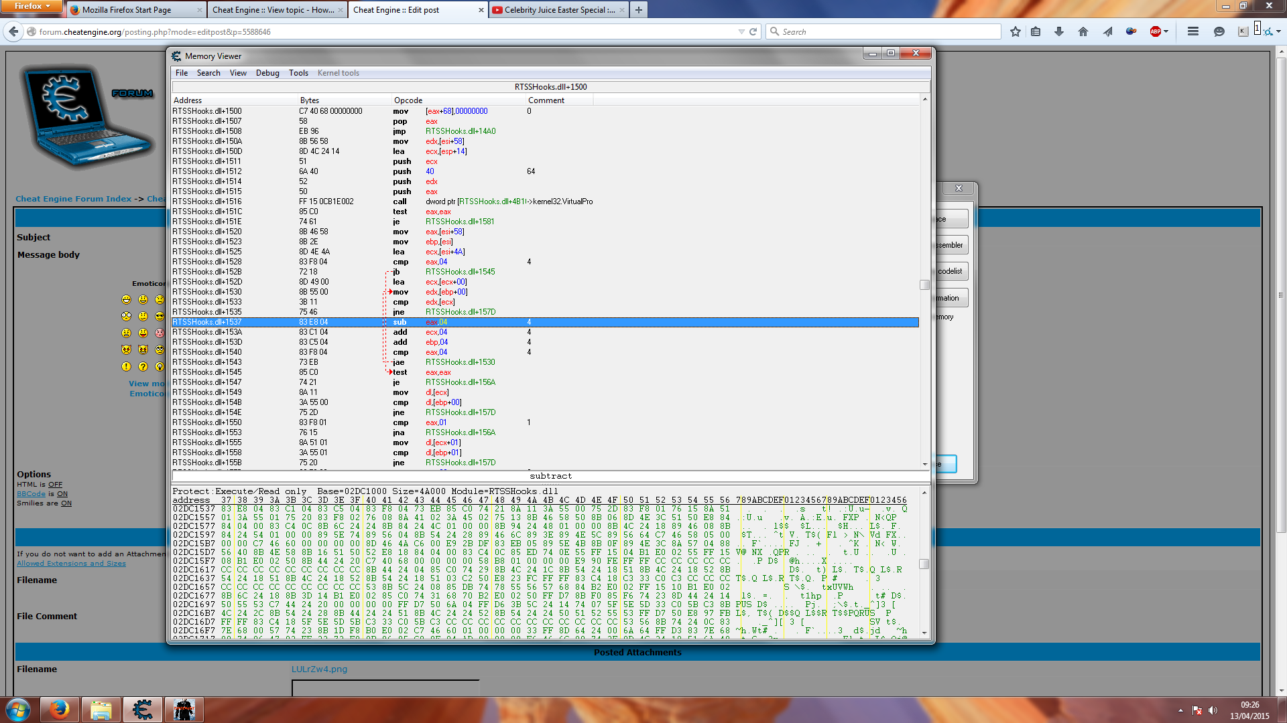Open Firefox from the taskbar
The width and height of the screenshot is (1287, 723).
click(x=59, y=710)
